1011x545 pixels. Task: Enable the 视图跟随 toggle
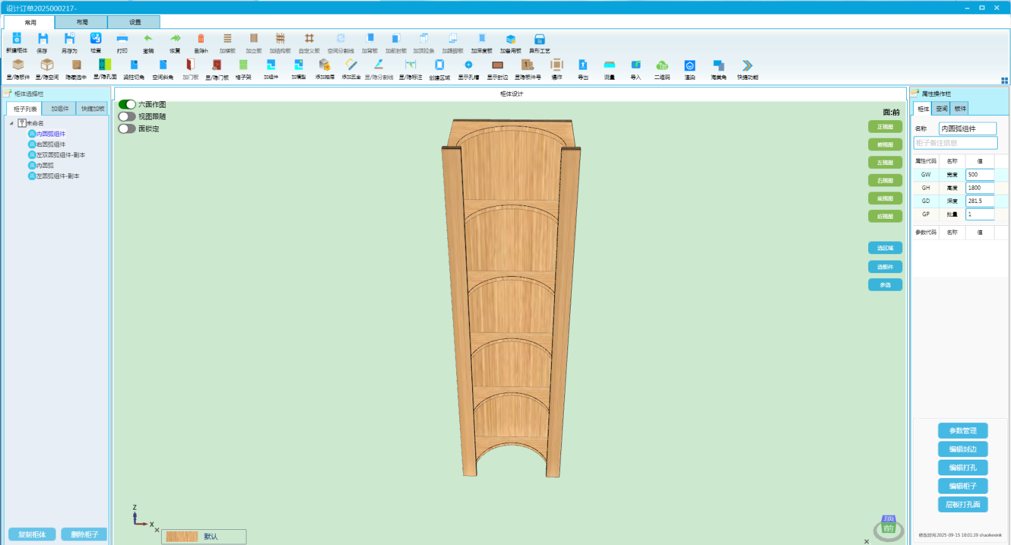pyautogui.click(x=127, y=116)
